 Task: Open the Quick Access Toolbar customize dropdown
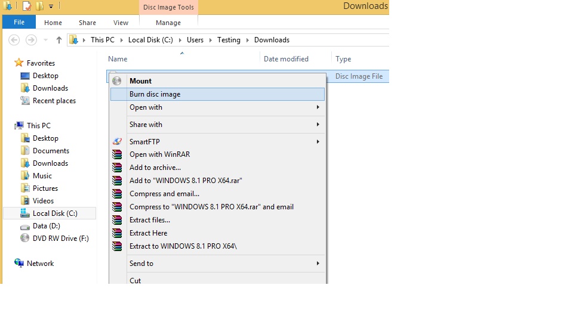(51, 6)
